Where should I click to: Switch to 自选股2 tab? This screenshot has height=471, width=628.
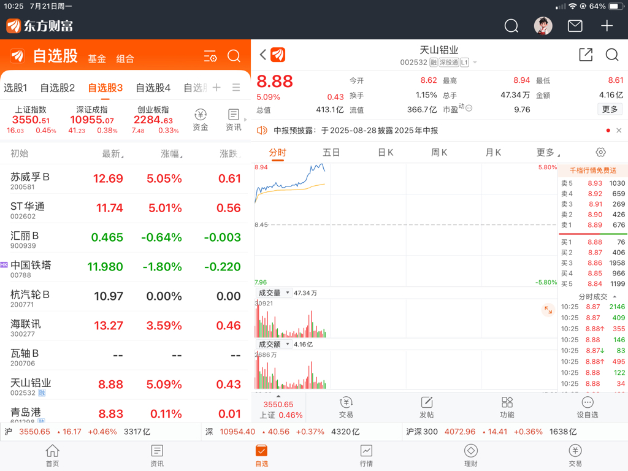(x=57, y=88)
